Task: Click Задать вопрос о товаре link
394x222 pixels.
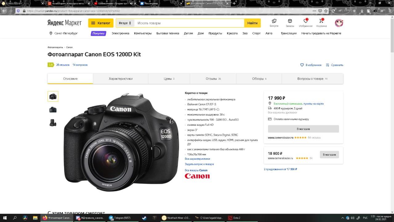Action: coord(199,164)
